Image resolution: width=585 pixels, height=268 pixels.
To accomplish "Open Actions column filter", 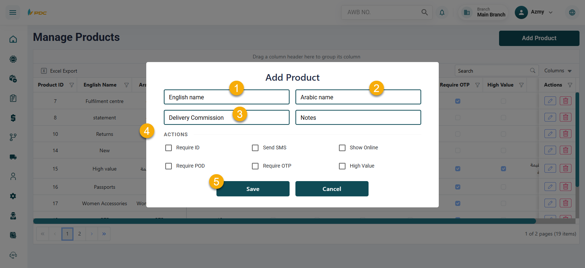I will [570, 85].
